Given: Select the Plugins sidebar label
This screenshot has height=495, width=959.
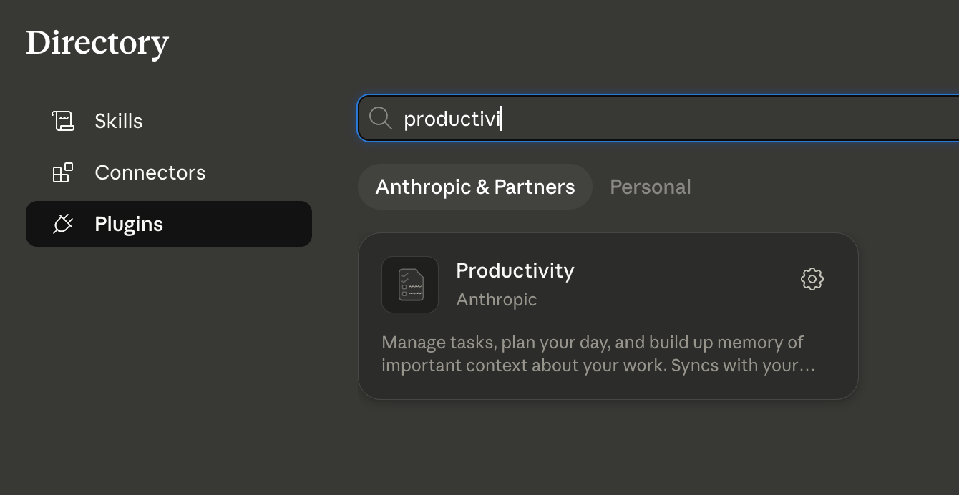Looking at the screenshot, I should [129, 224].
